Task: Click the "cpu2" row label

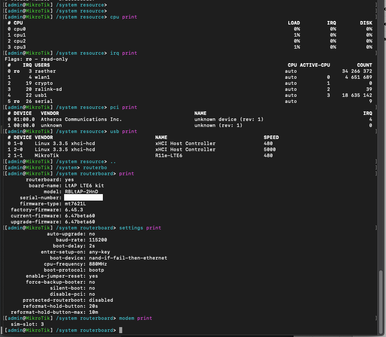Action: click(20, 41)
